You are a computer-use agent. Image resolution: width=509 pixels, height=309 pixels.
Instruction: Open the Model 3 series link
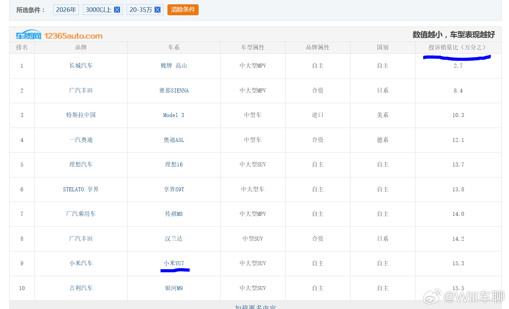pyautogui.click(x=174, y=115)
